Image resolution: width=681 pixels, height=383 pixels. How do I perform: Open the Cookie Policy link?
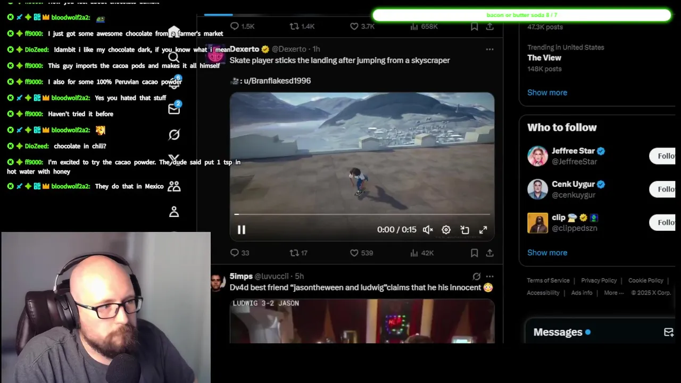pyautogui.click(x=645, y=280)
